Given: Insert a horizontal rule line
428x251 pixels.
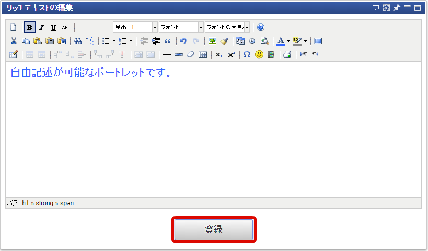Looking at the screenshot, I should (167, 54).
